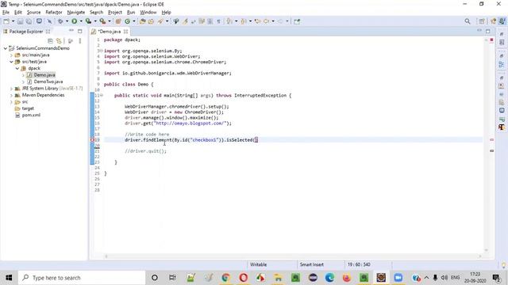Expand JRE System Library node
Viewport: 508px width, 285px height.
[x=12, y=89]
